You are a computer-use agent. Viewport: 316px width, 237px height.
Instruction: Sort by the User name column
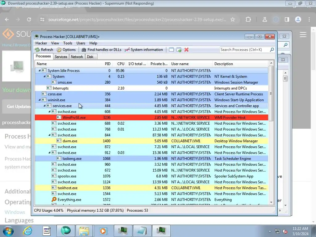[x=191, y=64]
